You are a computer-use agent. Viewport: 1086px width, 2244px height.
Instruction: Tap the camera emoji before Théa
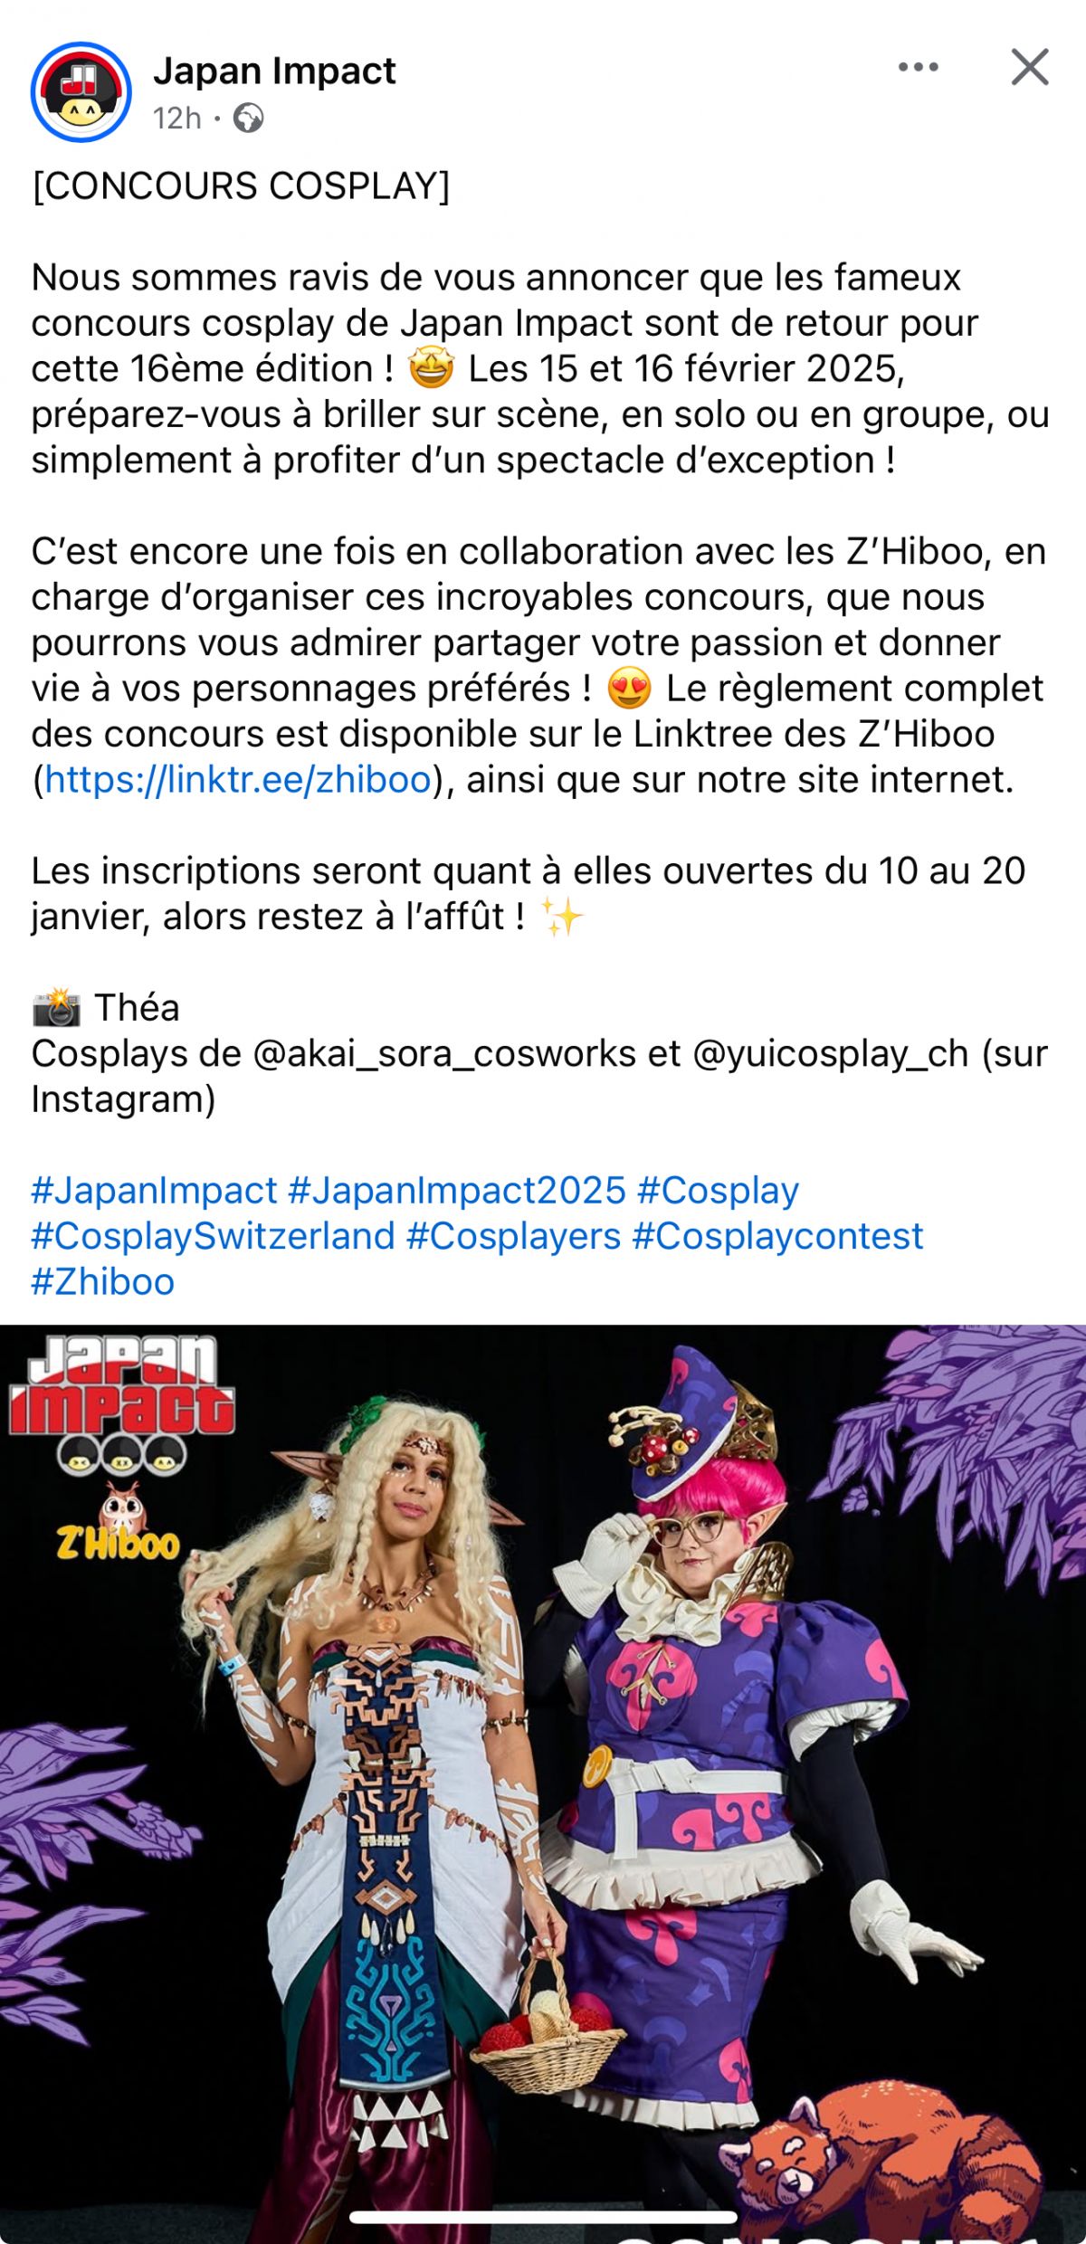pos(56,1007)
